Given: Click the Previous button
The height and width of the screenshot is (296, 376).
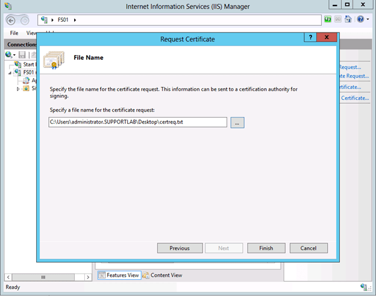Looking at the screenshot, I should point(180,248).
